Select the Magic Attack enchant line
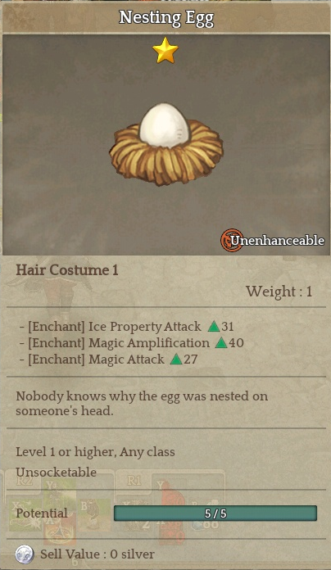Viewport: 331px width, 570px height. pyautogui.click(x=108, y=360)
